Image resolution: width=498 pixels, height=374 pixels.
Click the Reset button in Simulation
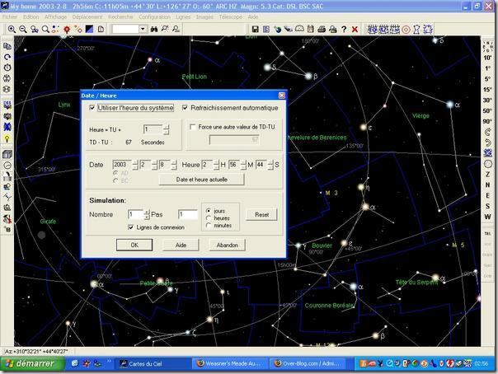pos(261,215)
